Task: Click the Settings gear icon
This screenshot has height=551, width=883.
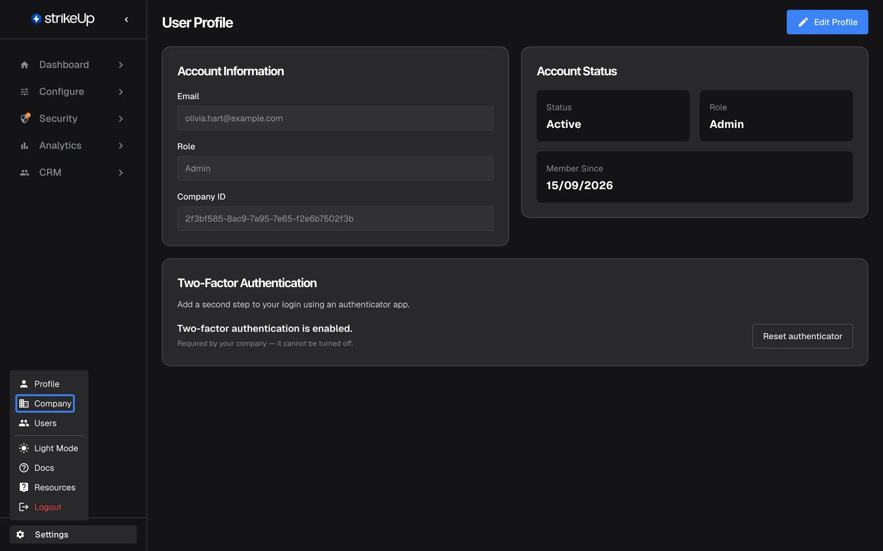Action: pyautogui.click(x=21, y=534)
